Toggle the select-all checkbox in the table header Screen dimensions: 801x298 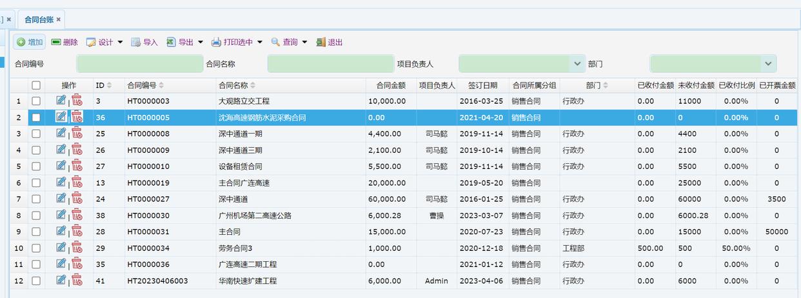pyautogui.click(x=36, y=85)
